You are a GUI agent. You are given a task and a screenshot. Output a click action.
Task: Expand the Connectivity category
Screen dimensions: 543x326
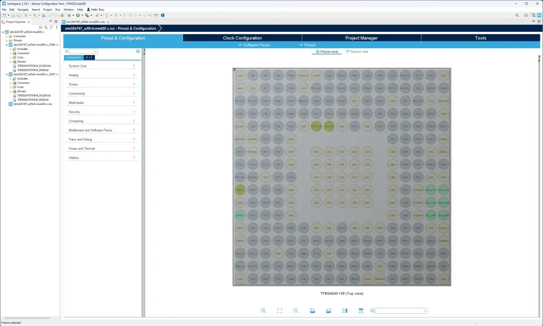click(101, 93)
